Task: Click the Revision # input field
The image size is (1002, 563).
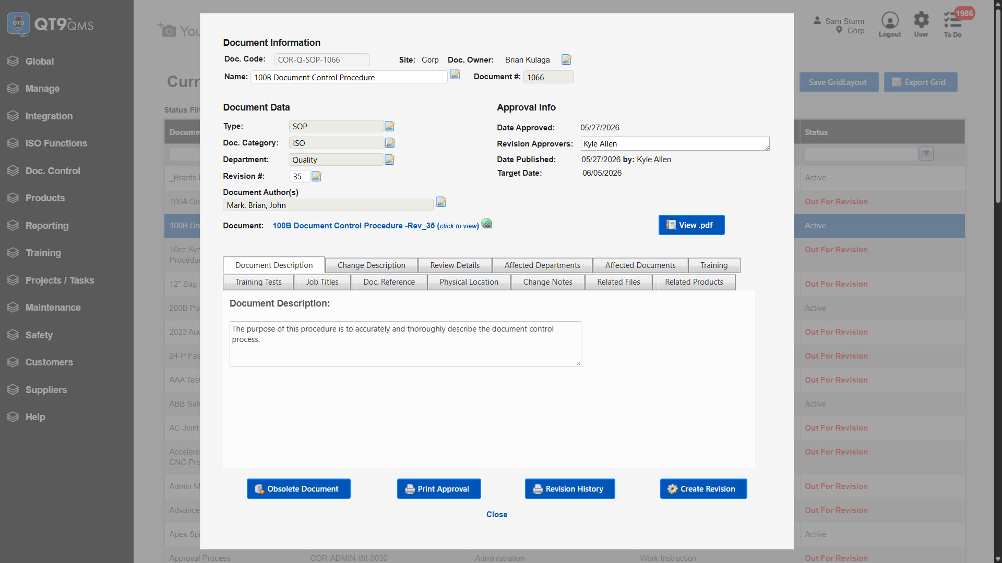Action: pos(300,176)
